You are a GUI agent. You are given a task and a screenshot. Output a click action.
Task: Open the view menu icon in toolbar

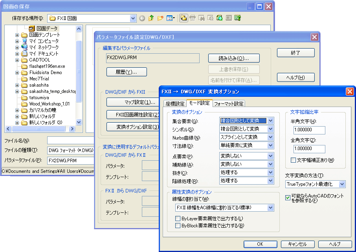coord(170,18)
